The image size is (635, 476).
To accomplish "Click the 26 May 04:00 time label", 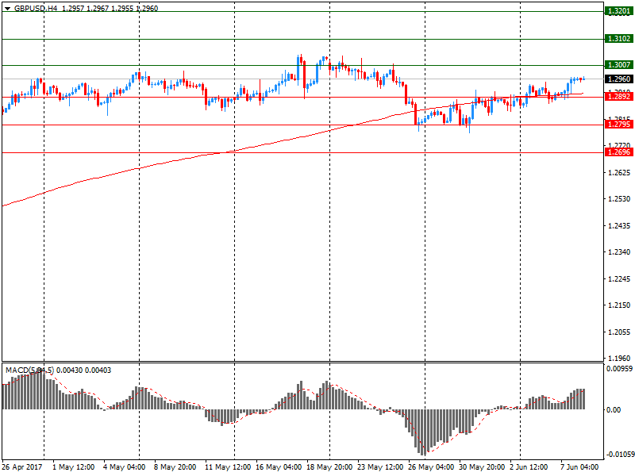I will [431, 467].
